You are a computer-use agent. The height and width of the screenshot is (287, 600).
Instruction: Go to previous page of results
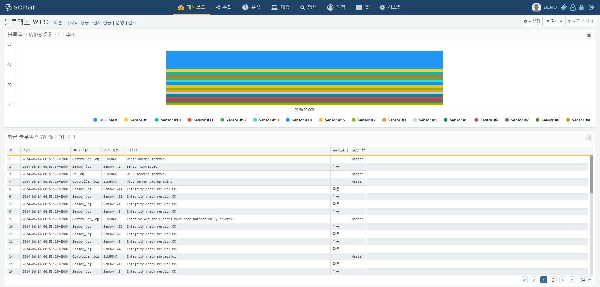(x=534, y=280)
